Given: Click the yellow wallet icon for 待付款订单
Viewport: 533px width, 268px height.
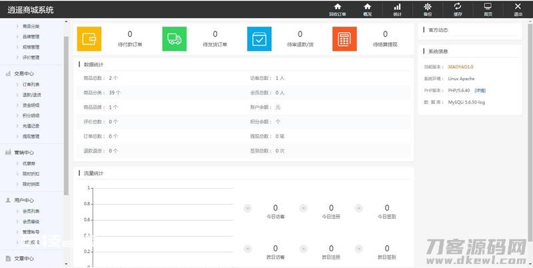Looking at the screenshot, I should click(x=89, y=39).
